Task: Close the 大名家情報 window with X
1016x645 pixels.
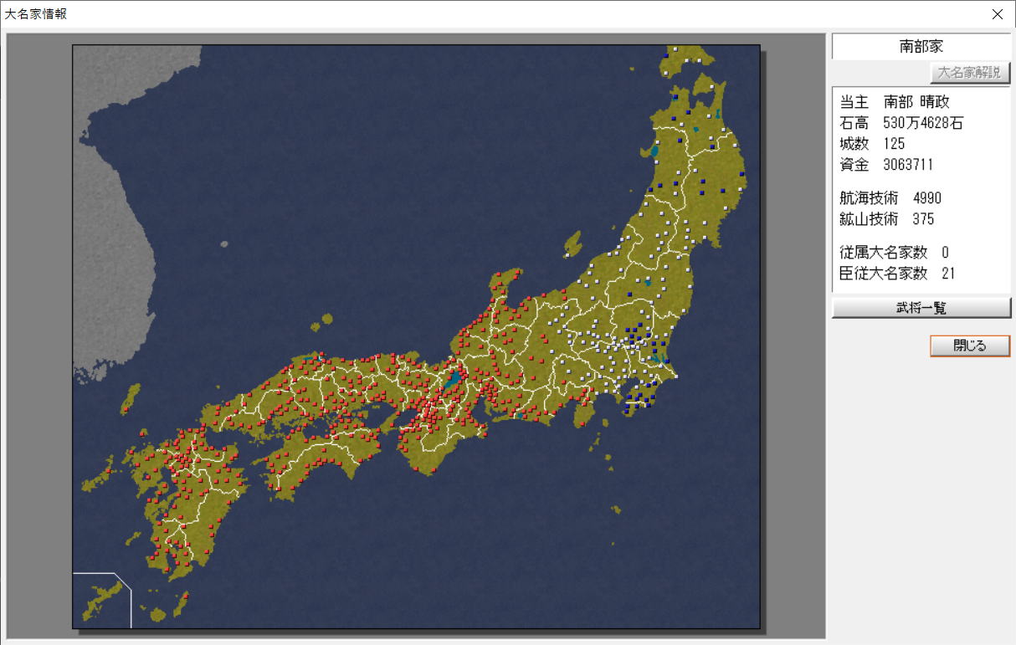Action: point(997,14)
